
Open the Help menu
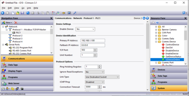[36, 8]
